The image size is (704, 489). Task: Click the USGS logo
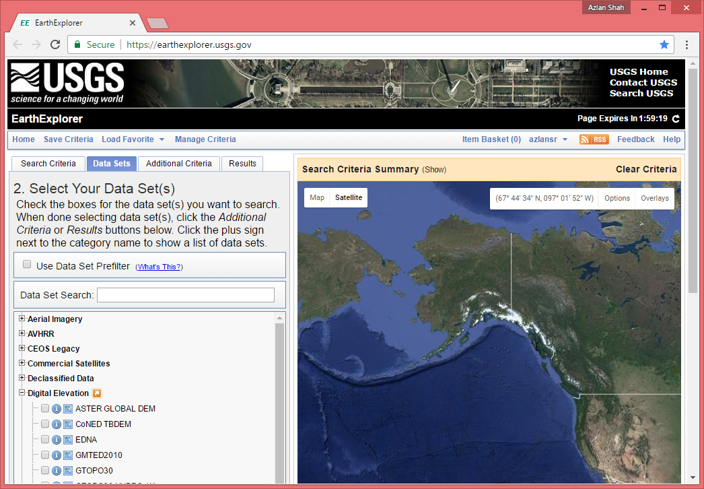point(67,83)
